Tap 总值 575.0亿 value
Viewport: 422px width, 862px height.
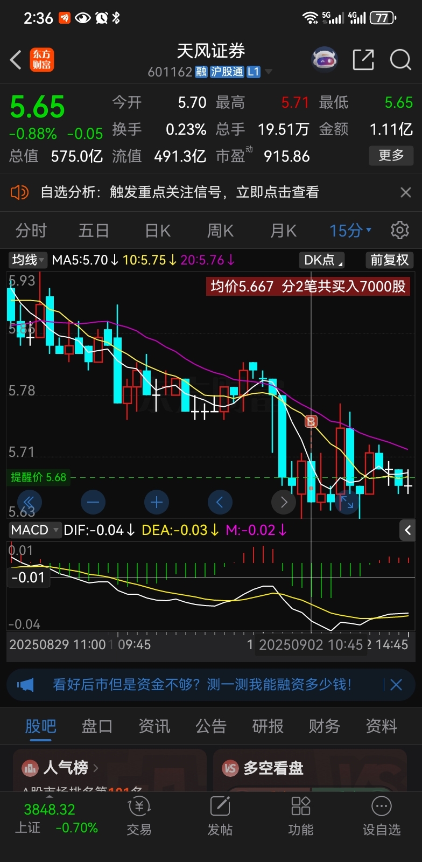point(76,156)
